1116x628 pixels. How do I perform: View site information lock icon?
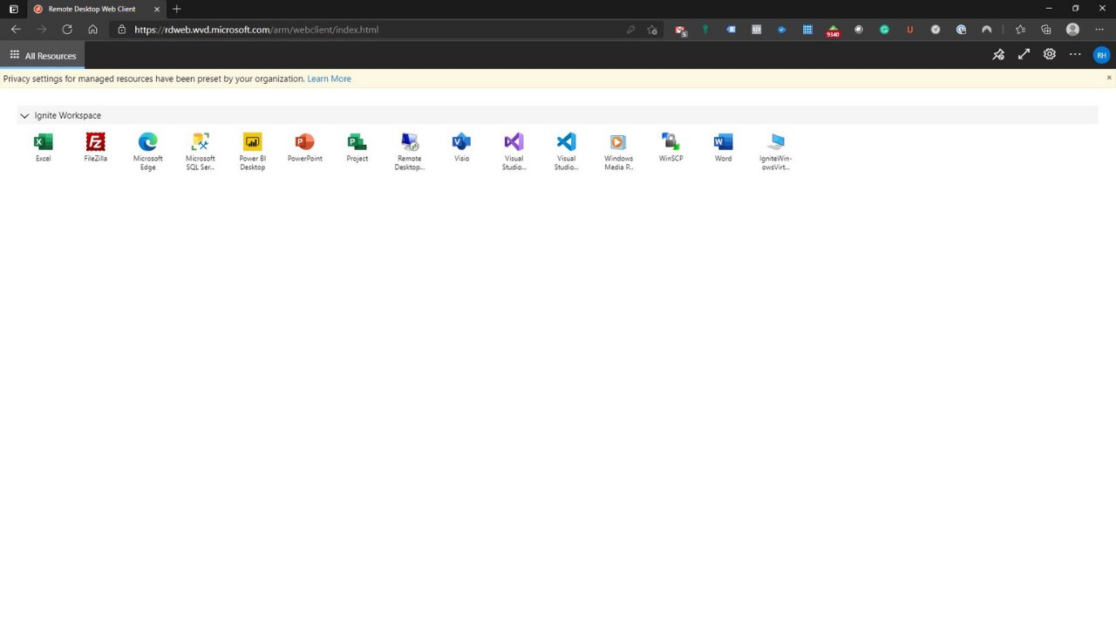tap(121, 30)
